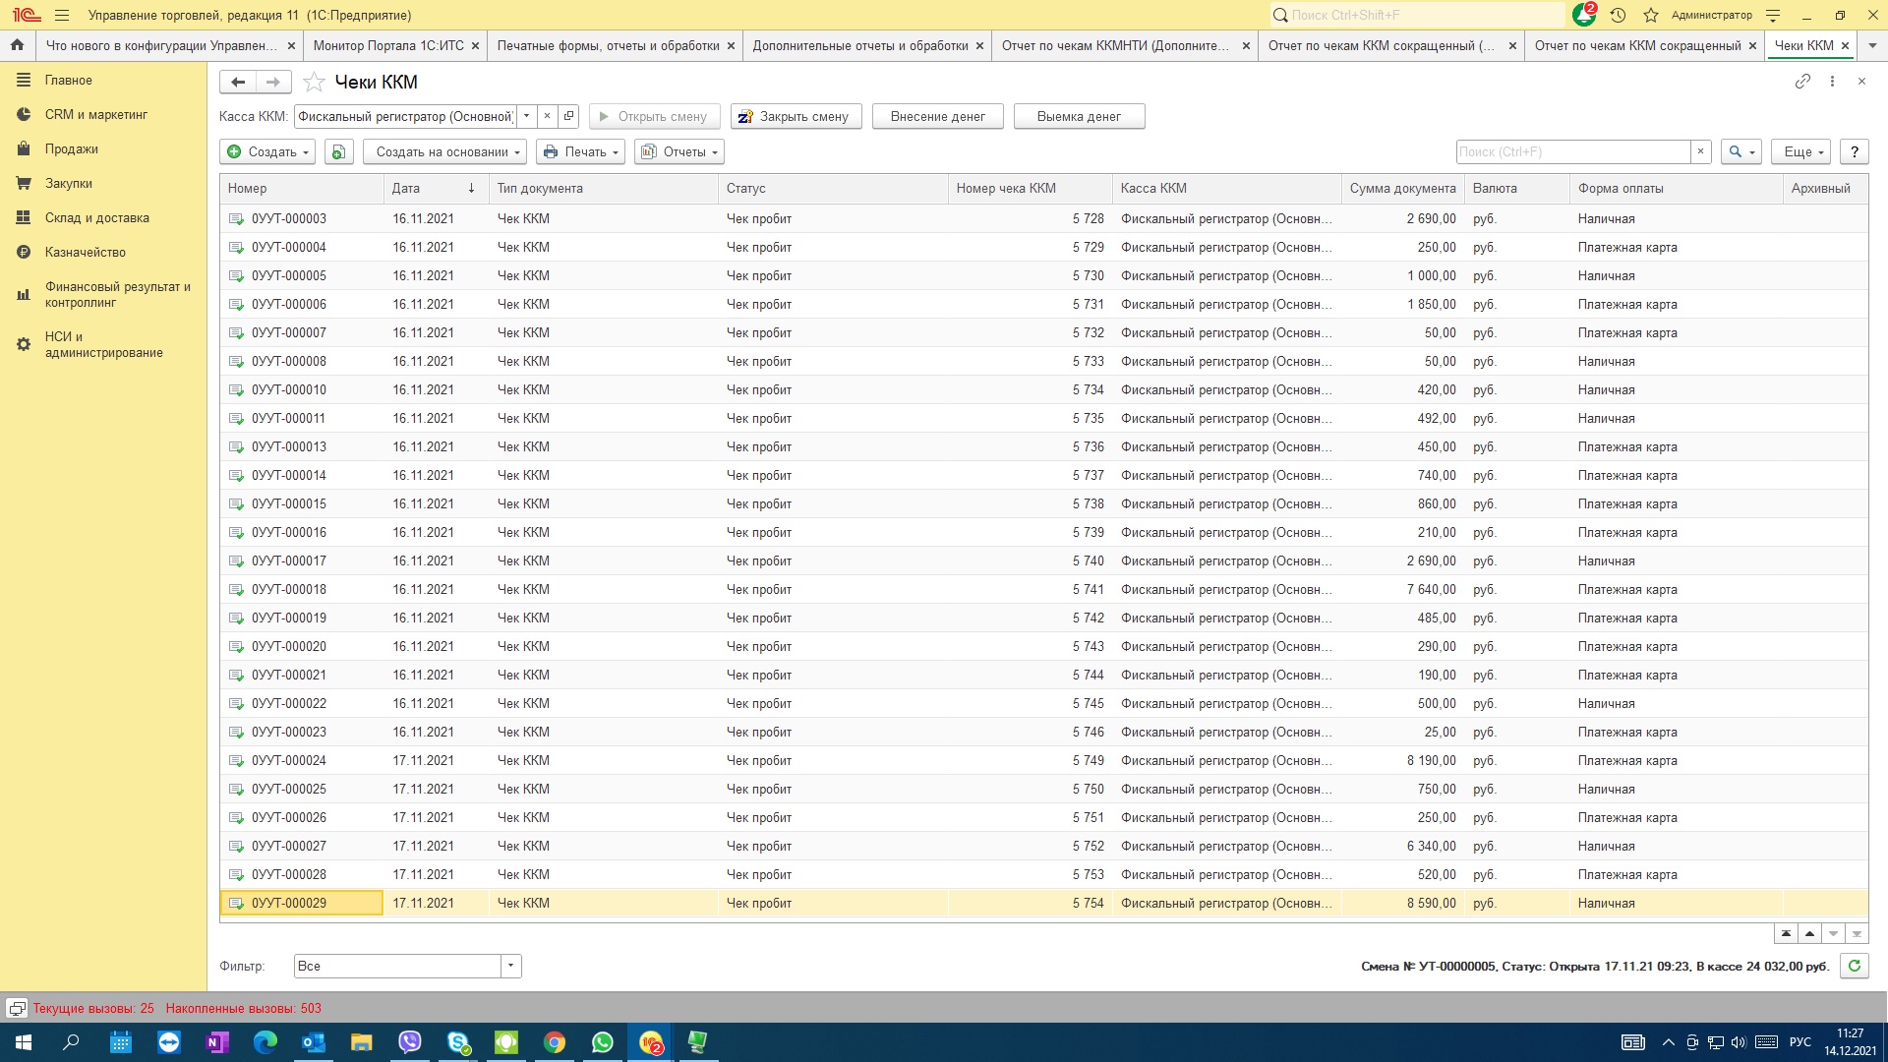Screen dimensions: 1888x1062
Task: Clear the list search field
Action: (x=1700, y=151)
